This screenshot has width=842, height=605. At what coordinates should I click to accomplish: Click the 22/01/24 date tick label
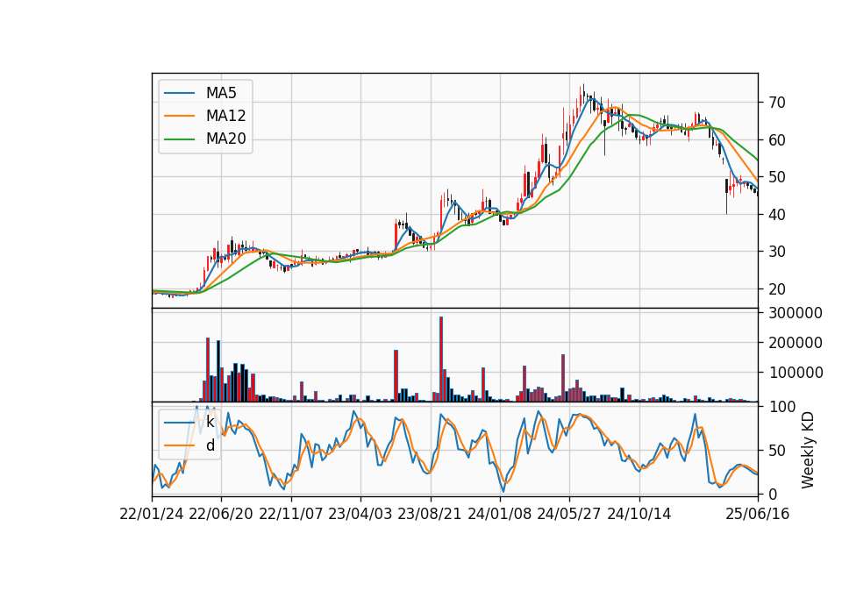(x=152, y=514)
